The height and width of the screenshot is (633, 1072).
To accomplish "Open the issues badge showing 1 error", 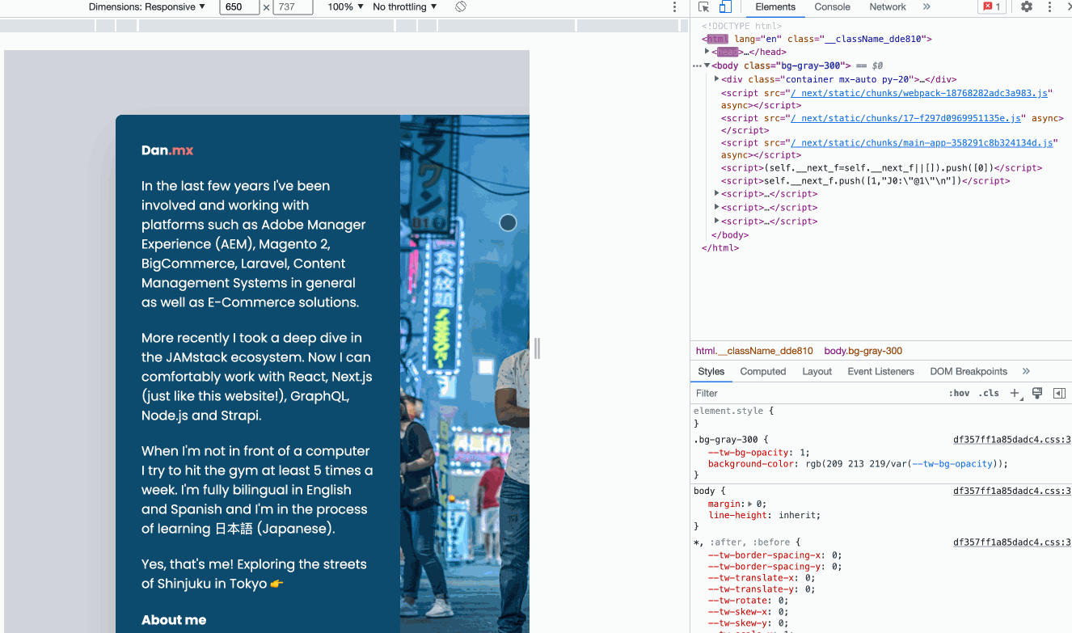I will tap(992, 6).
